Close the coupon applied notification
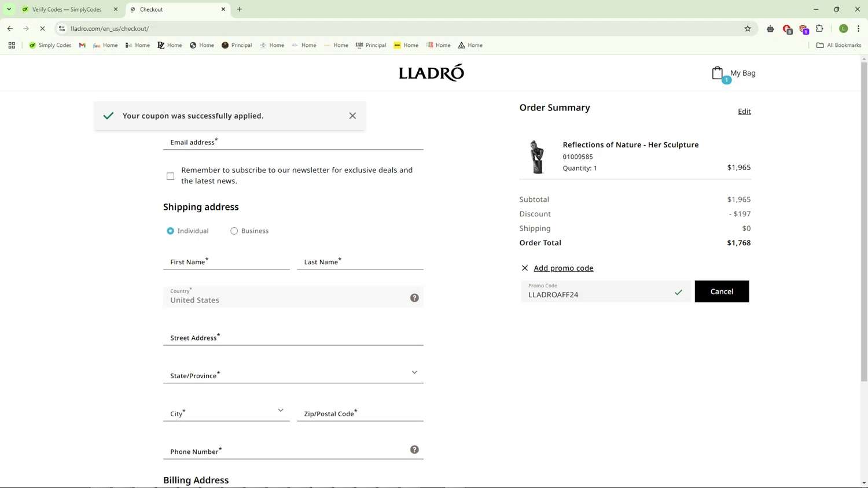 click(x=352, y=116)
